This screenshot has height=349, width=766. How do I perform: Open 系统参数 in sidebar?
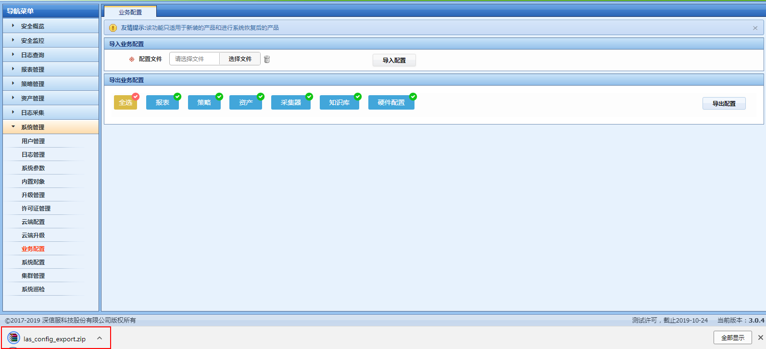tap(33, 168)
